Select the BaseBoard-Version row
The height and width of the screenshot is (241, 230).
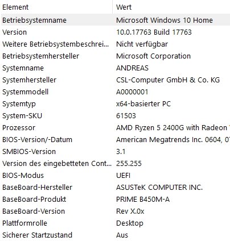point(116,211)
